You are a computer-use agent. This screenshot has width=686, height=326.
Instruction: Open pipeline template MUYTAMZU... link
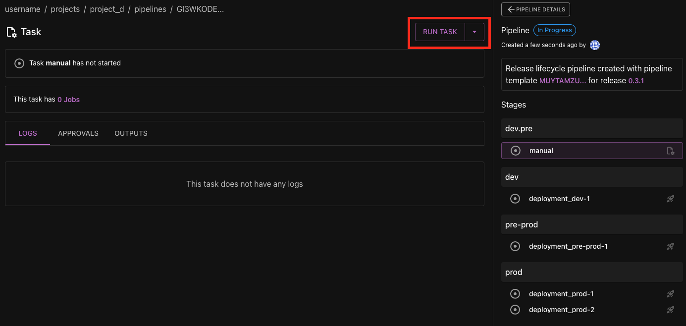[562, 81]
